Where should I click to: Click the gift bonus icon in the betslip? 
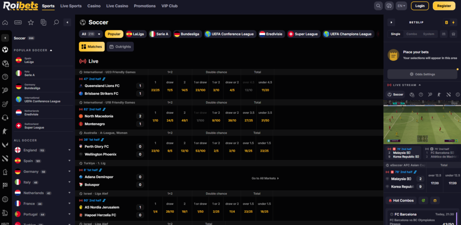pyautogui.click(x=454, y=34)
